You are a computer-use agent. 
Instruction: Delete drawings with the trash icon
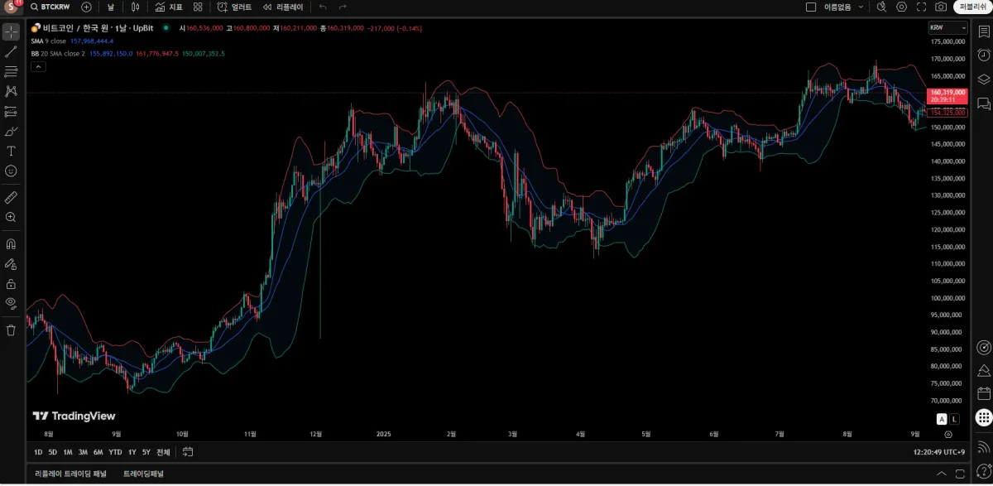pos(11,330)
